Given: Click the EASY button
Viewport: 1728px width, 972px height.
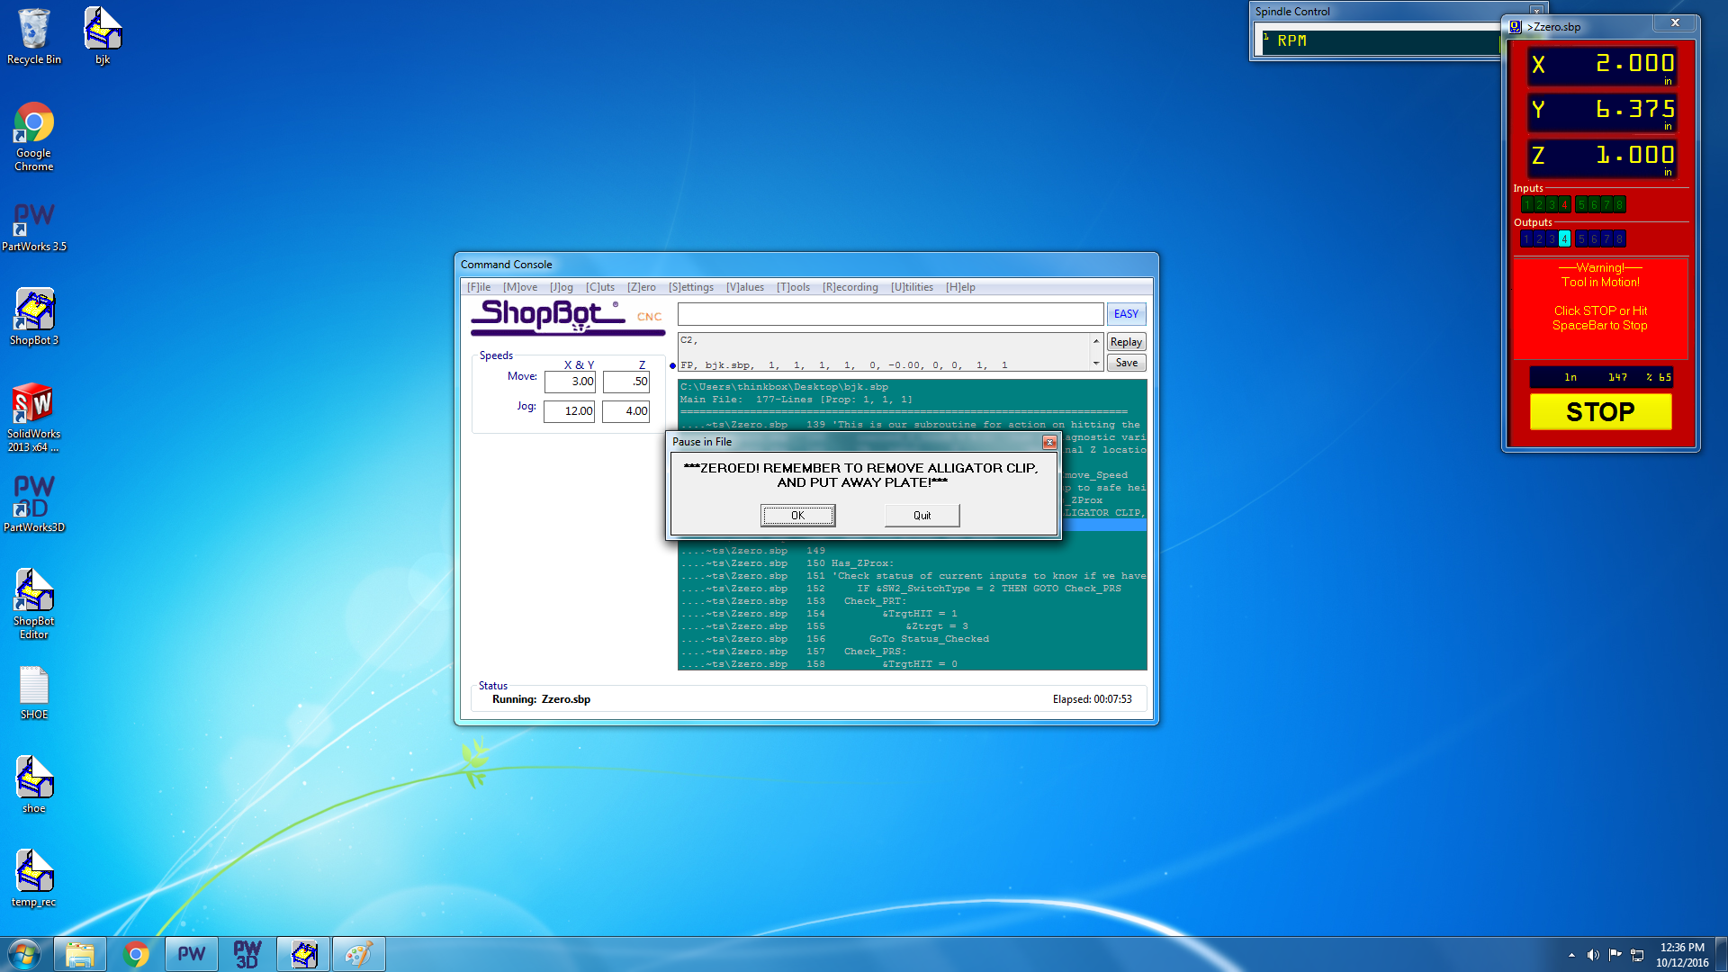Looking at the screenshot, I should click(1126, 314).
